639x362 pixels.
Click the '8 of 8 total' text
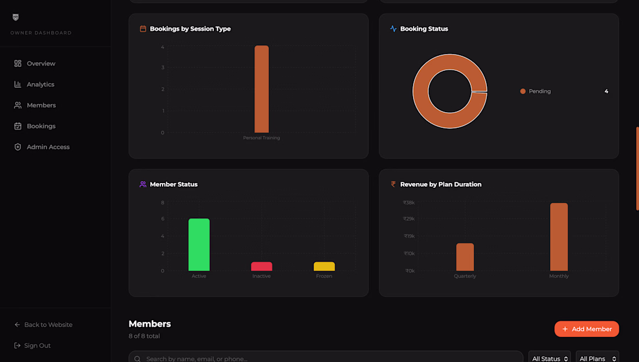coord(144,336)
